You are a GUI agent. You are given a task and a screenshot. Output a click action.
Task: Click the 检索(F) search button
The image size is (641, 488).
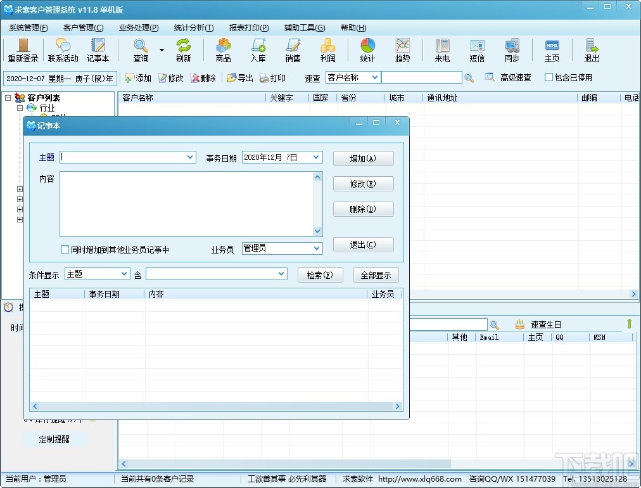coord(320,275)
